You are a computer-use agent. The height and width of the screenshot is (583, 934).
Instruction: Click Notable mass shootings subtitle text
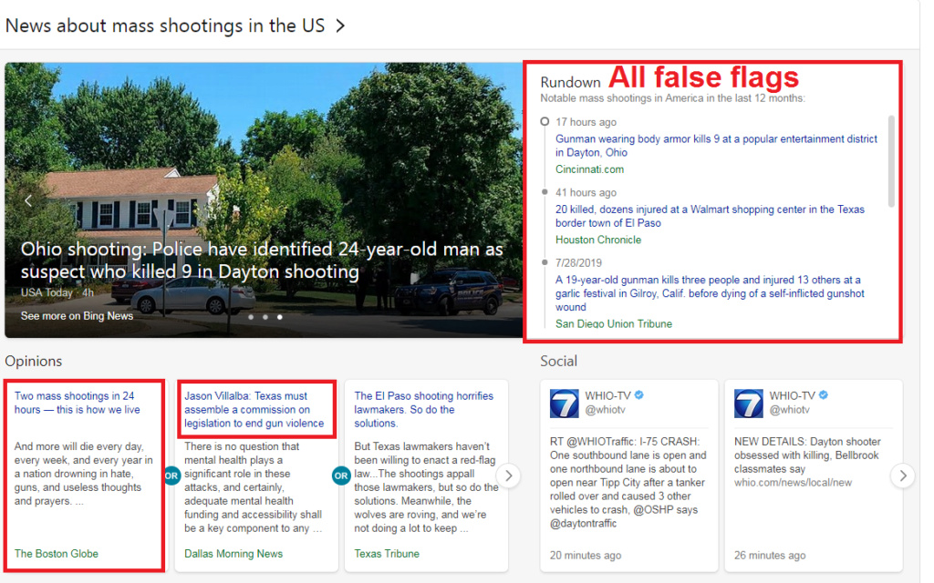coord(672,98)
